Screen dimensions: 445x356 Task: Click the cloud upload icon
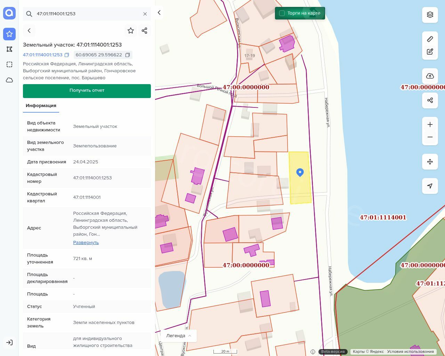coord(430,76)
